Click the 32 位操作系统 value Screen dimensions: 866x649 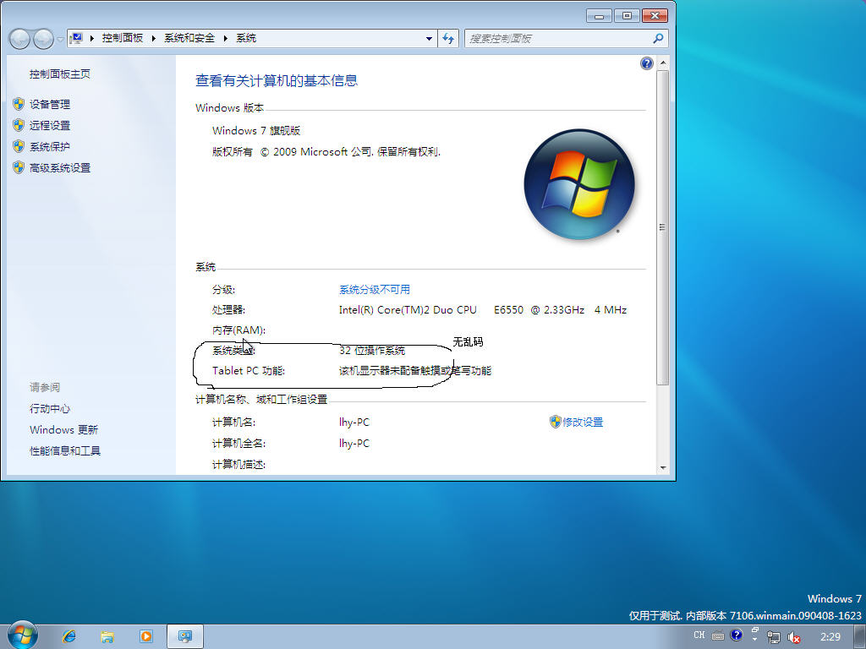tap(372, 351)
